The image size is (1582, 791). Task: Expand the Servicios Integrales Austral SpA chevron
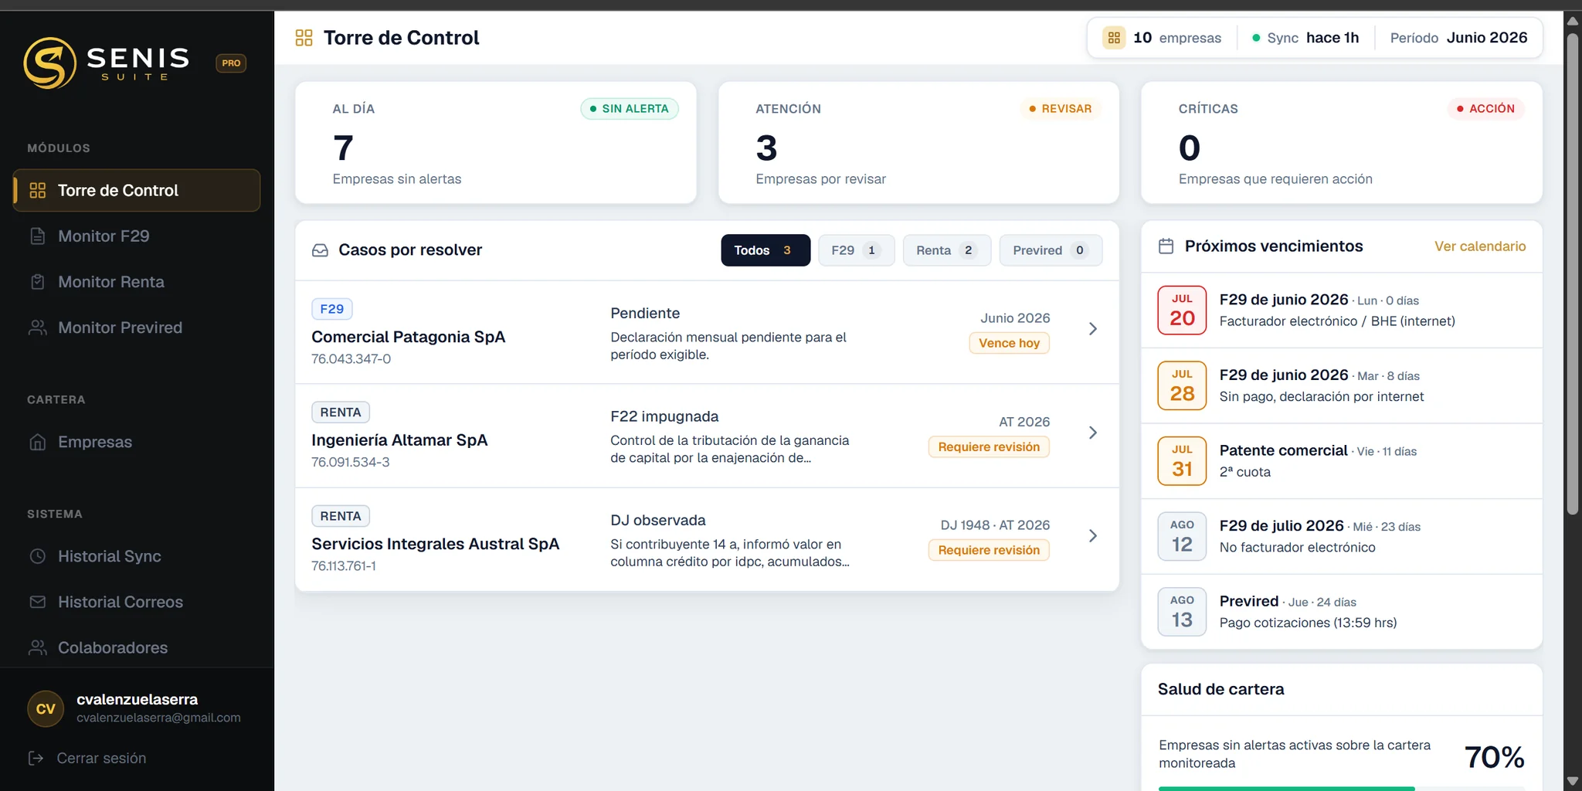click(x=1093, y=536)
